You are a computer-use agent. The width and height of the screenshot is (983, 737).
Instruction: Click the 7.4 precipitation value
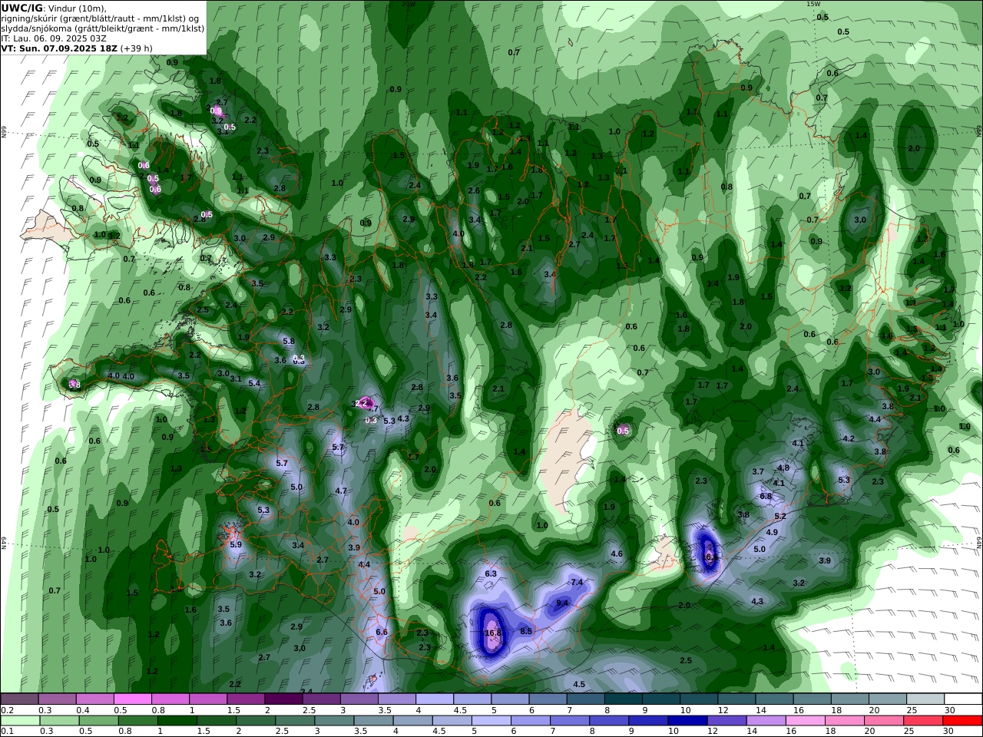tap(578, 583)
